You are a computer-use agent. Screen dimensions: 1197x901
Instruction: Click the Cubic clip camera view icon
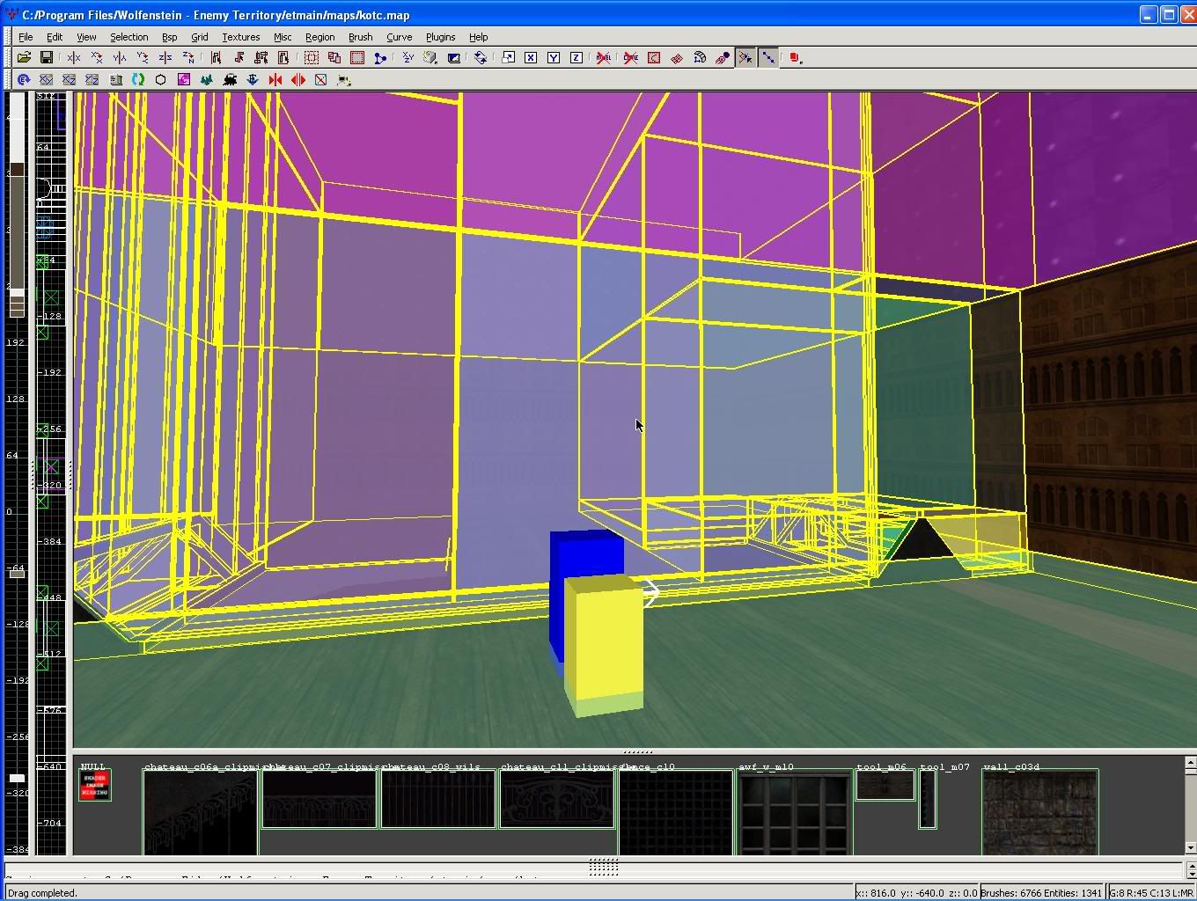[453, 58]
